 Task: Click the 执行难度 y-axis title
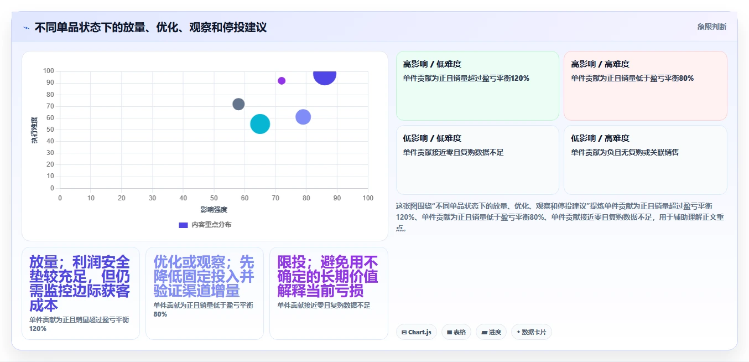(x=34, y=130)
